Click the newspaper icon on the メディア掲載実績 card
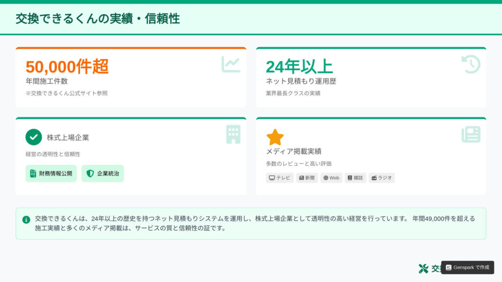This screenshot has height=282, width=502. 471,134
